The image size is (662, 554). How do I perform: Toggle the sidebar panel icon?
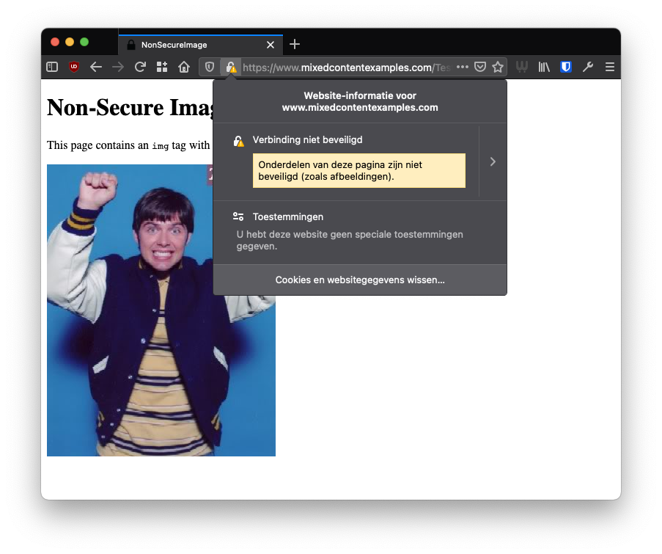pos(52,67)
